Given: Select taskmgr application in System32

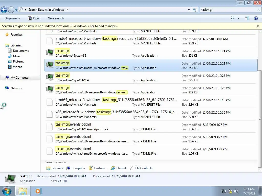Looking at the screenshot, I should (151, 53).
